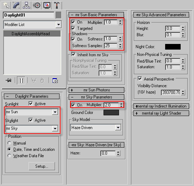Open Configure Modifier Sets icon
Screen dimensions: 194x186
(55, 81)
